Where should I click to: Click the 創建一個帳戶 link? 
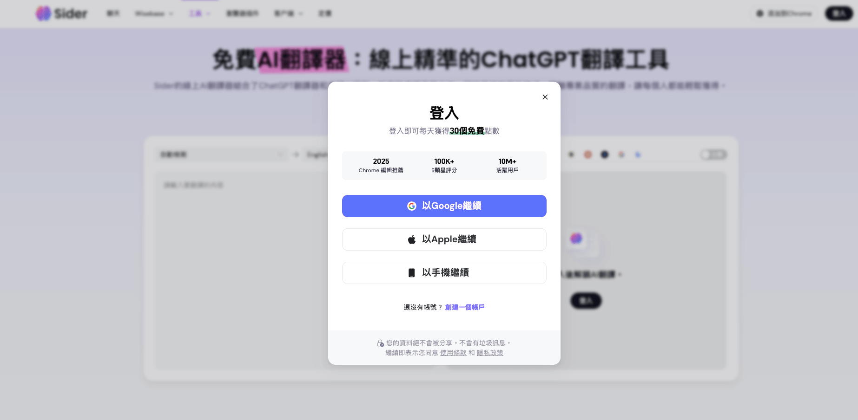(465, 307)
